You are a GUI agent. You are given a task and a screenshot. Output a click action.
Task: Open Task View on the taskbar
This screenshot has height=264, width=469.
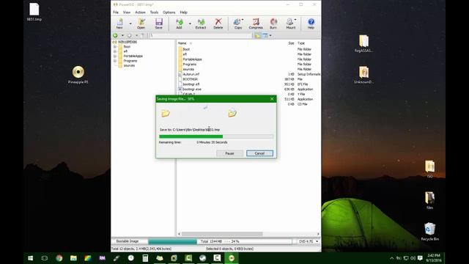(45, 258)
